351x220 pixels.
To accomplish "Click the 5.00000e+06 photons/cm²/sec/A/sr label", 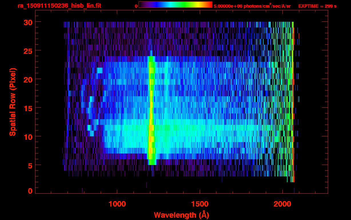I will pyautogui.click(x=252, y=6).
